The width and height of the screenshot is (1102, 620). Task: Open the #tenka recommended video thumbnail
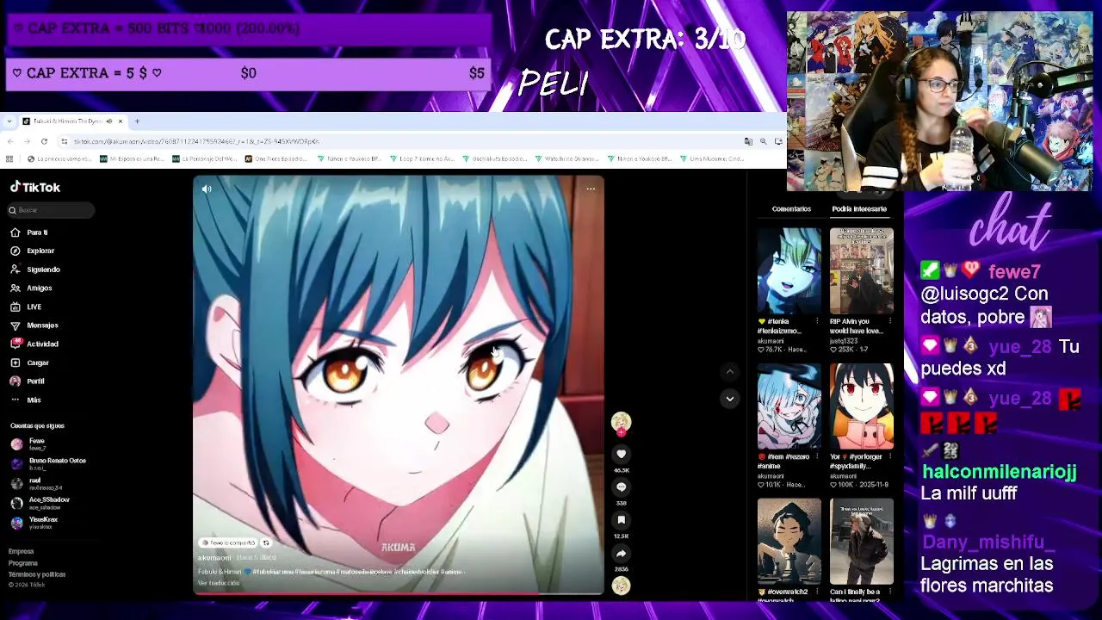click(x=789, y=271)
